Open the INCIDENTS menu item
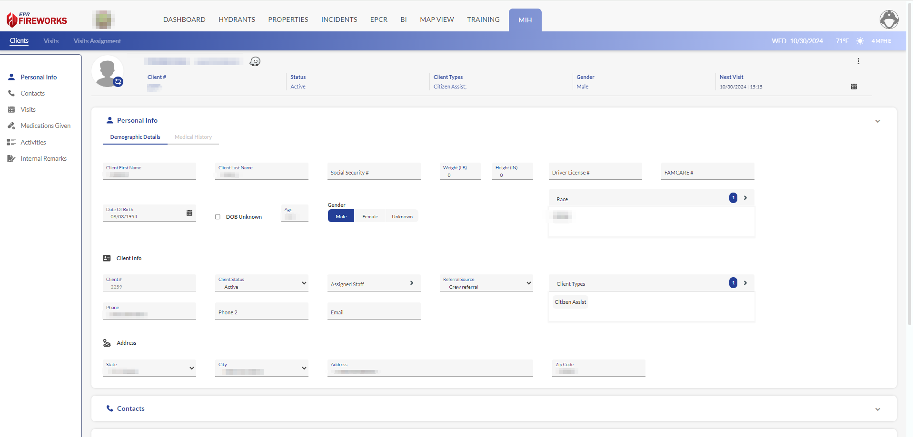This screenshot has width=913, height=437. tap(339, 19)
